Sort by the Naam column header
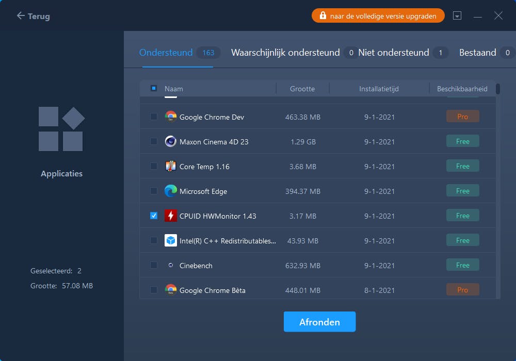 coord(174,89)
